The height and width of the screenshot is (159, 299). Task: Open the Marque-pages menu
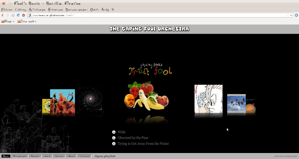(76, 10)
